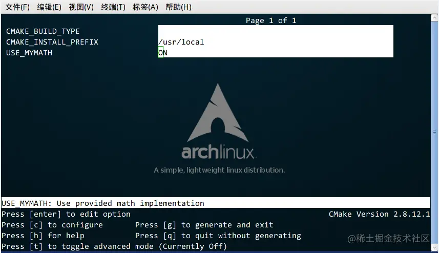Viewport: 439px width, 253px height.
Task: Click the Press [enter] to edit option hint
Action: coord(66,214)
